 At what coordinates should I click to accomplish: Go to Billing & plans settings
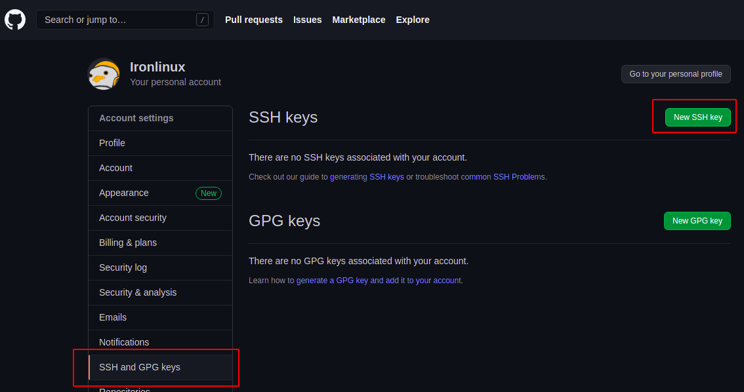[128, 243]
